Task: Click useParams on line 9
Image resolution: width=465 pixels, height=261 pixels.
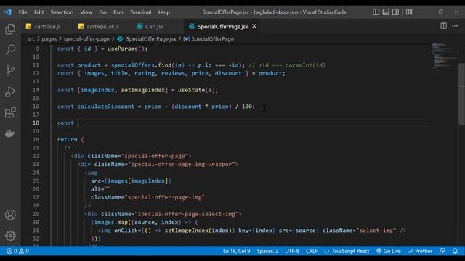Action: pos(123,49)
